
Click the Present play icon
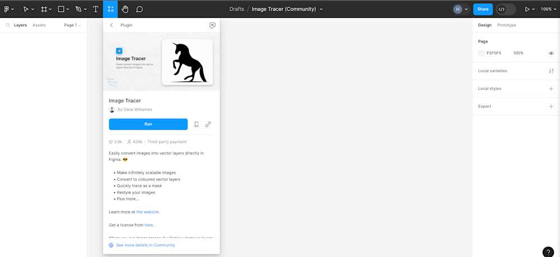[527, 9]
